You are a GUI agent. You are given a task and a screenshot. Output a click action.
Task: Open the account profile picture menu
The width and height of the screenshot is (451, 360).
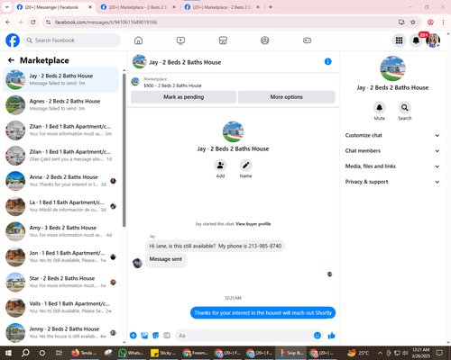(x=433, y=40)
